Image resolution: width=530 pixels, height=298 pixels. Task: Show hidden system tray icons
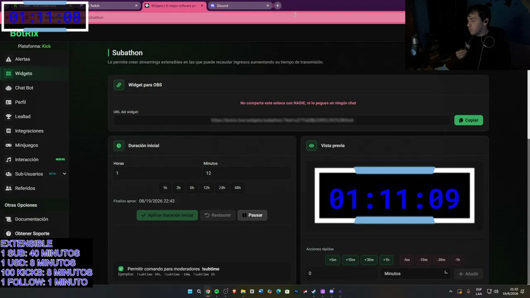click(451, 291)
